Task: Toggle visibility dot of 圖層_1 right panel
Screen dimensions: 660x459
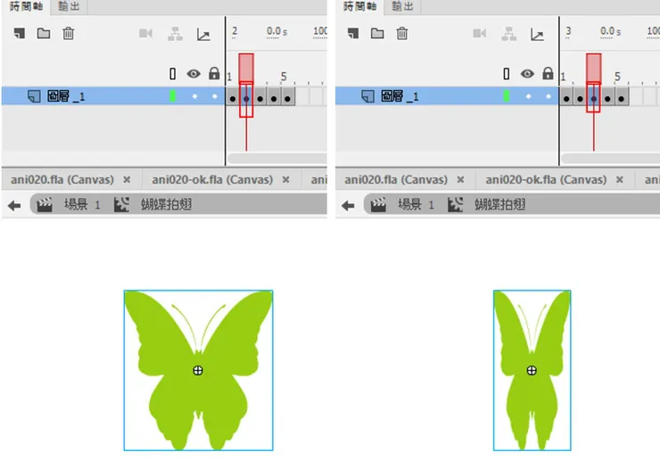Action: (528, 96)
